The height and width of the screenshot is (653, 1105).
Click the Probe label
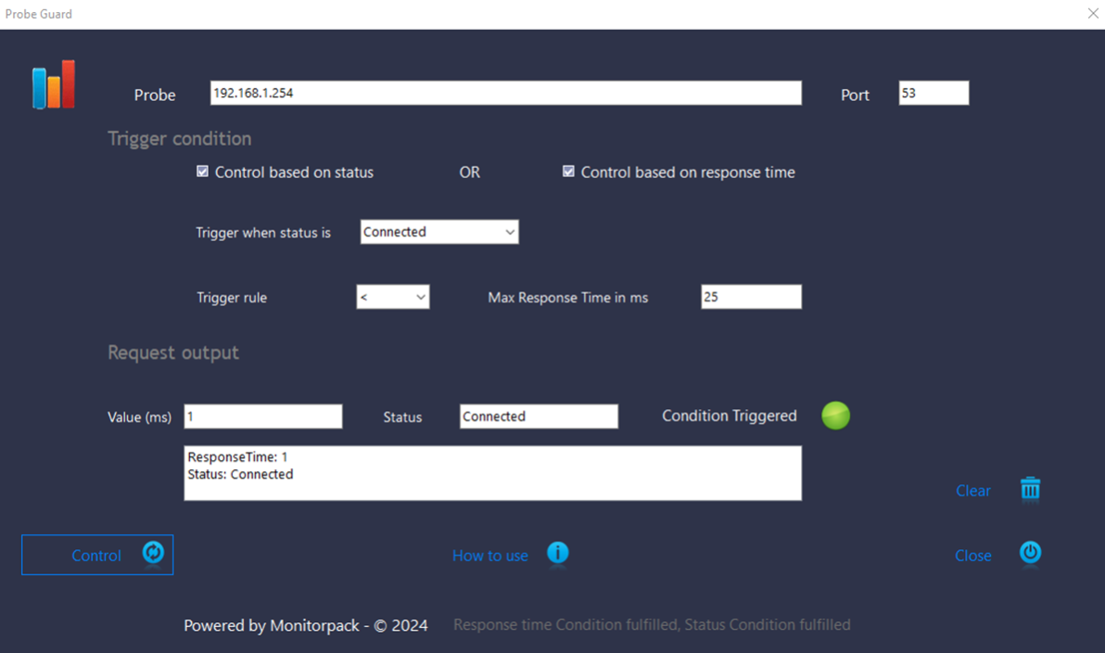point(155,96)
